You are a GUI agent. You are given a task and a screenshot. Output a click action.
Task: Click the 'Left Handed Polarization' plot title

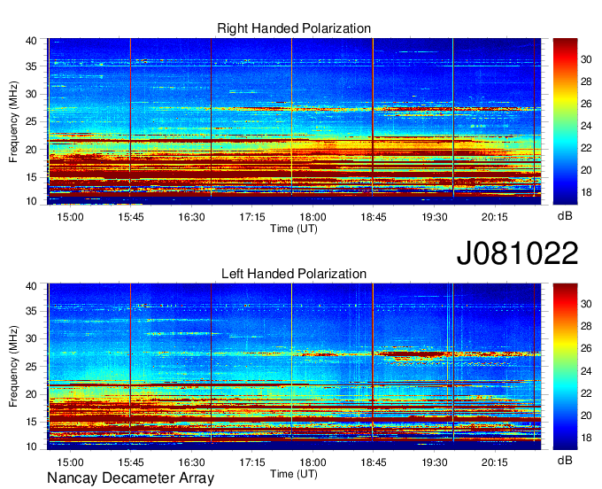[294, 274]
